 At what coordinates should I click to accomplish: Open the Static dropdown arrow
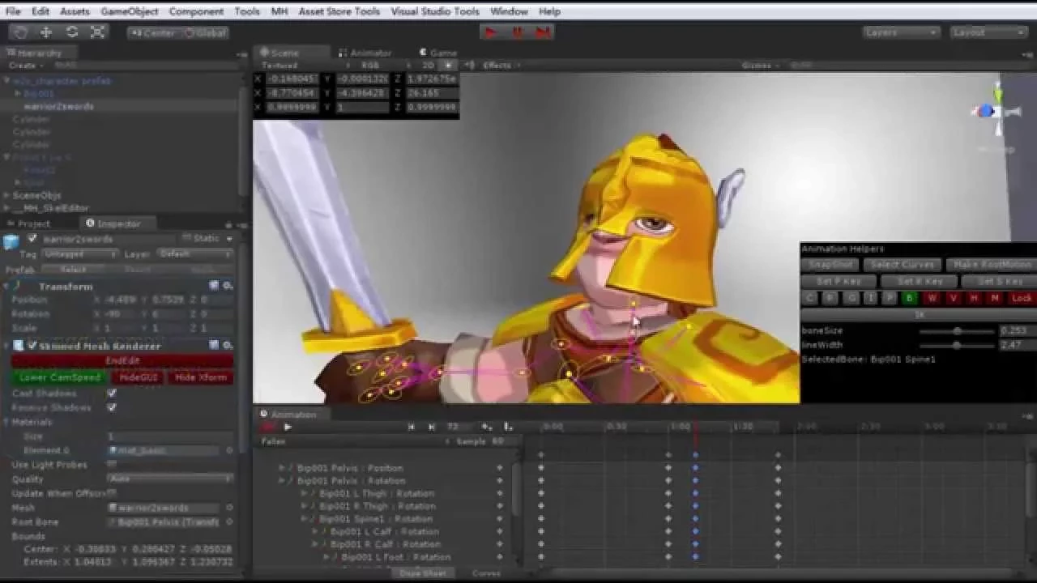click(229, 239)
